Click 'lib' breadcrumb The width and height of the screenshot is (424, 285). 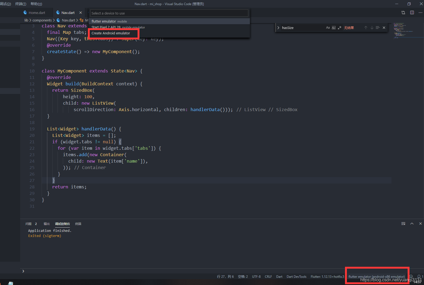click(x=26, y=20)
